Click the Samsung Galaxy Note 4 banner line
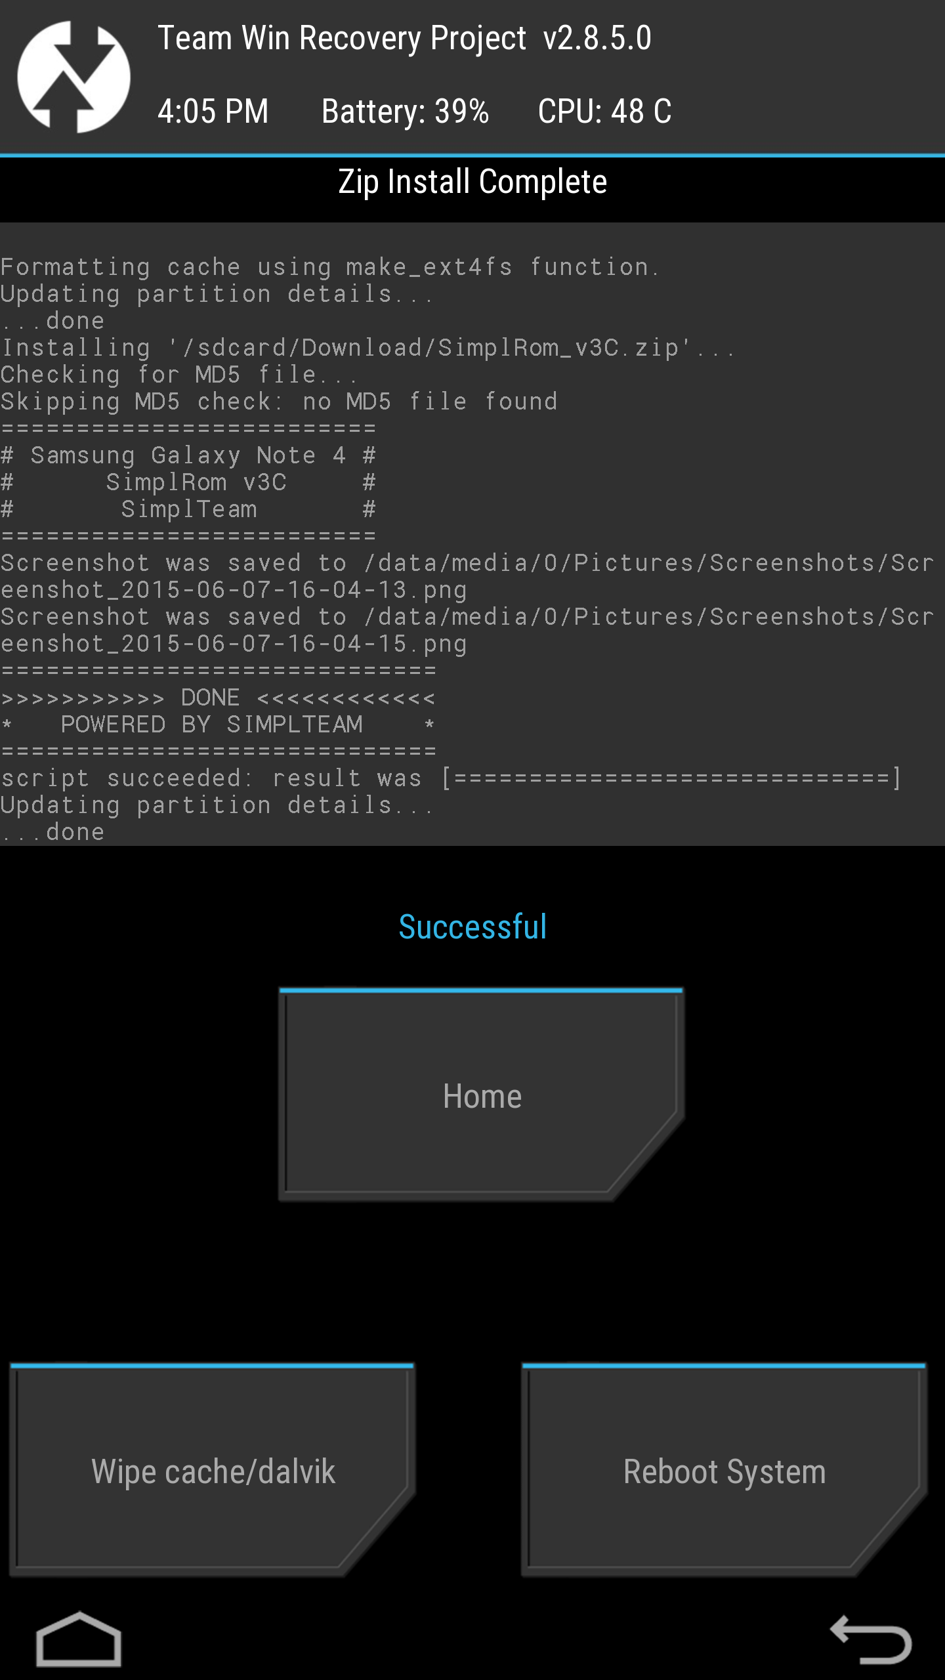This screenshot has height=1680, width=945. pos(188,455)
